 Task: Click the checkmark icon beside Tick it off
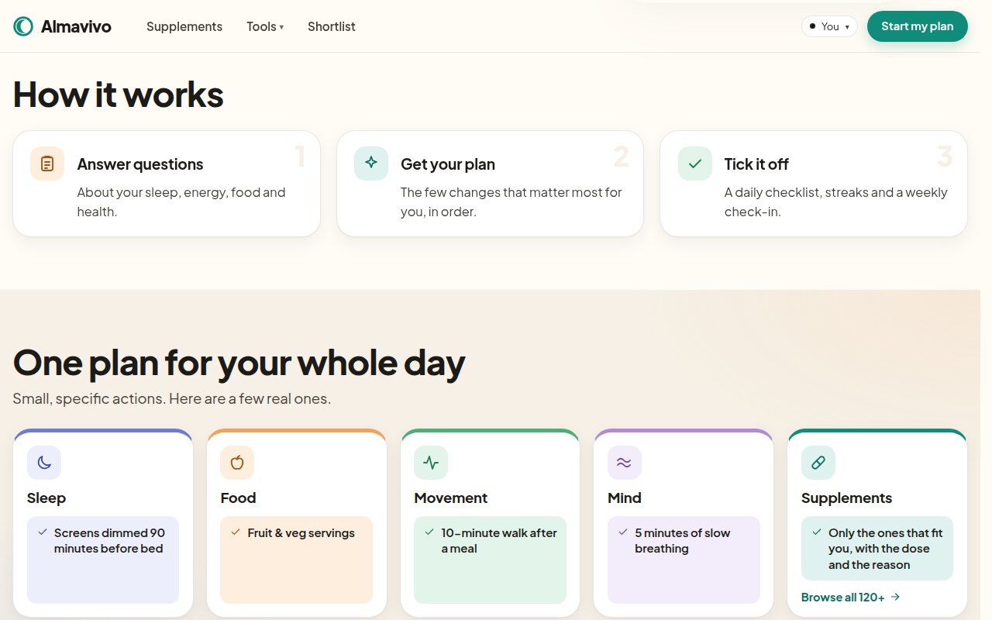[695, 164]
